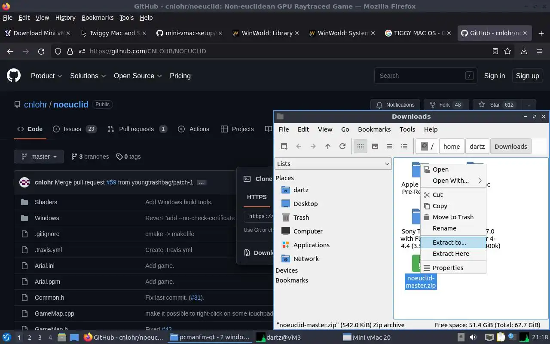Switch file manager to icon view
This screenshot has height=344, width=550.
(361, 146)
